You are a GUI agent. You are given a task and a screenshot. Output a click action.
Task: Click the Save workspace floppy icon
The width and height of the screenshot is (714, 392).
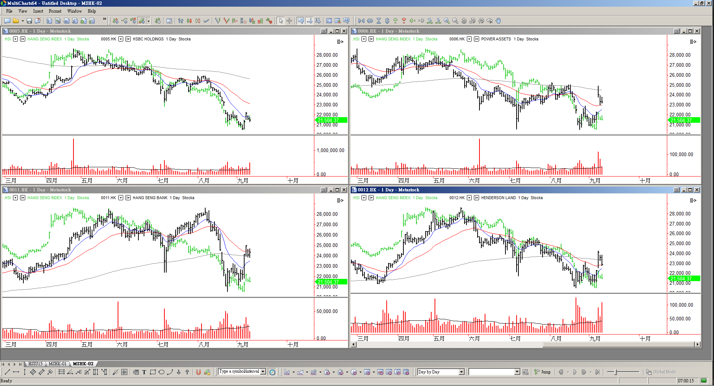click(29, 21)
